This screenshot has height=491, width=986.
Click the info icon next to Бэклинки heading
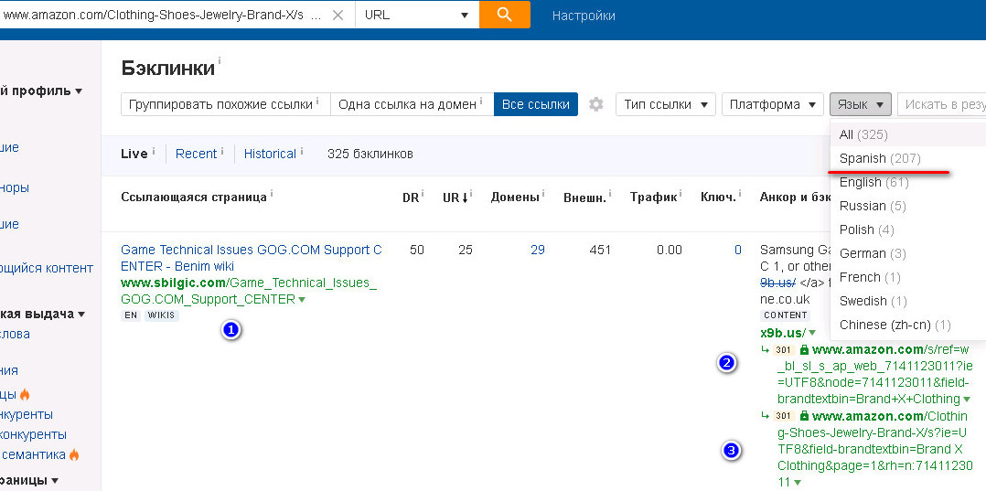click(220, 61)
